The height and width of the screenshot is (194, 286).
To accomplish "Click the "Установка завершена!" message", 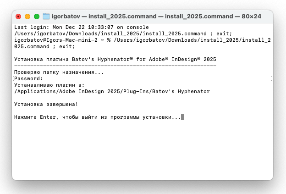I will (x=46, y=104).
